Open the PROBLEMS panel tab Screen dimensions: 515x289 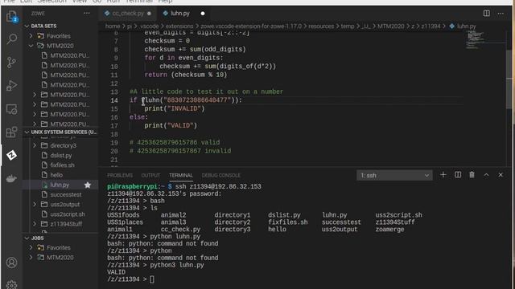[120, 176]
